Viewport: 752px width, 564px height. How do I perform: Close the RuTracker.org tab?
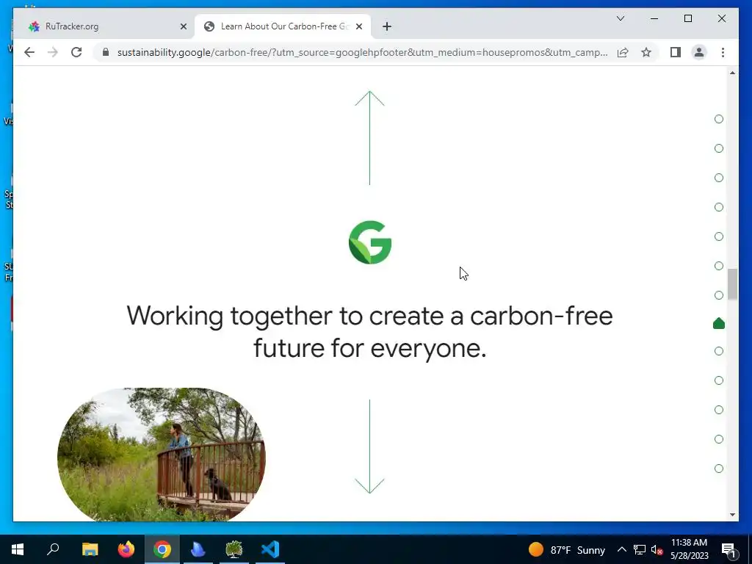coord(183,27)
